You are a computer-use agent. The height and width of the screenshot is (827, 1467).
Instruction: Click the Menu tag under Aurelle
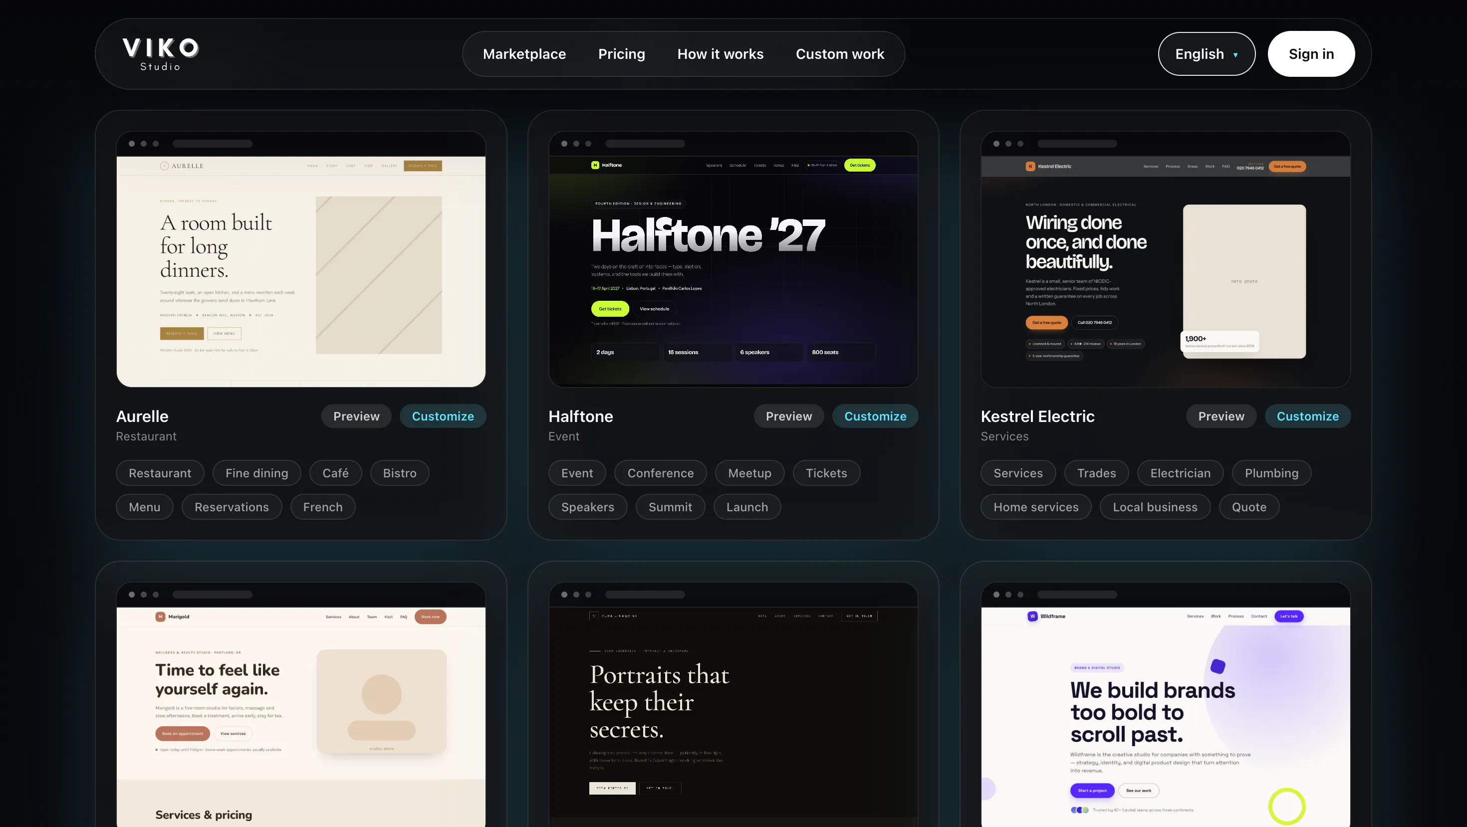tap(144, 507)
